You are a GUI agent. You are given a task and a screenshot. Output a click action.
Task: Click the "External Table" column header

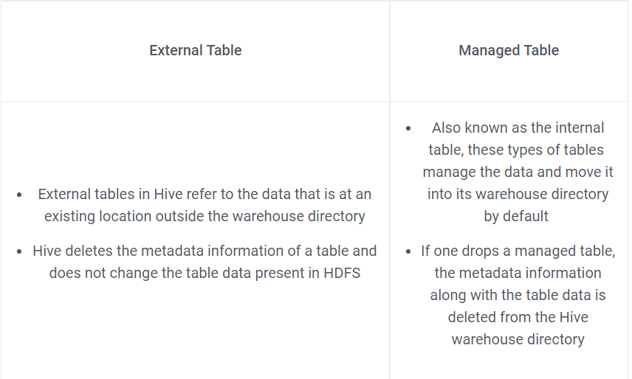(x=196, y=51)
